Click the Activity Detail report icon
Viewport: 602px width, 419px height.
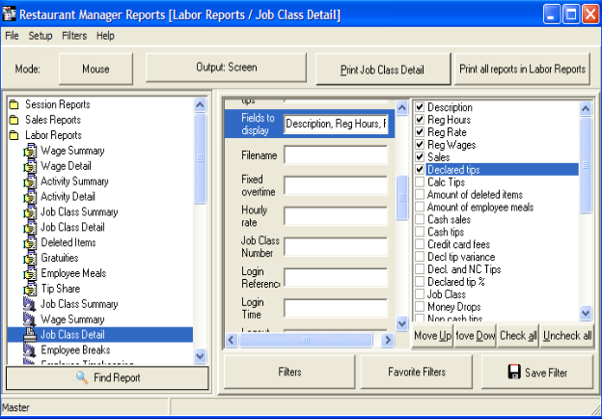pyautogui.click(x=30, y=197)
